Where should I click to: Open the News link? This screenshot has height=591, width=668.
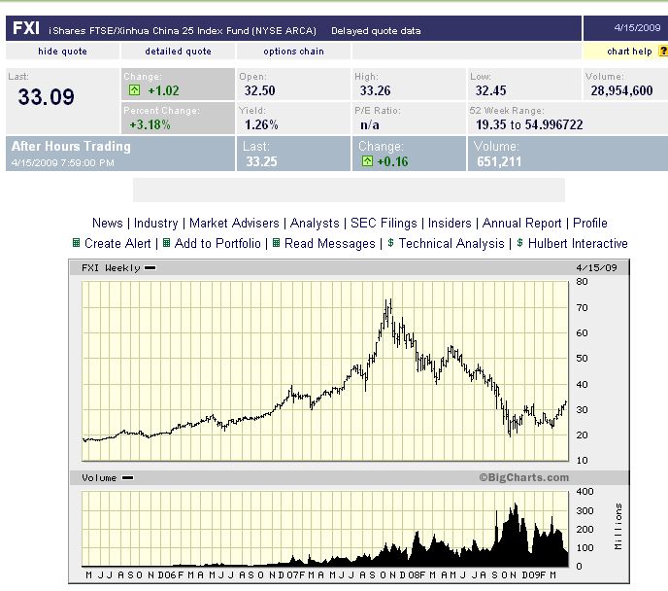(108, 223)
